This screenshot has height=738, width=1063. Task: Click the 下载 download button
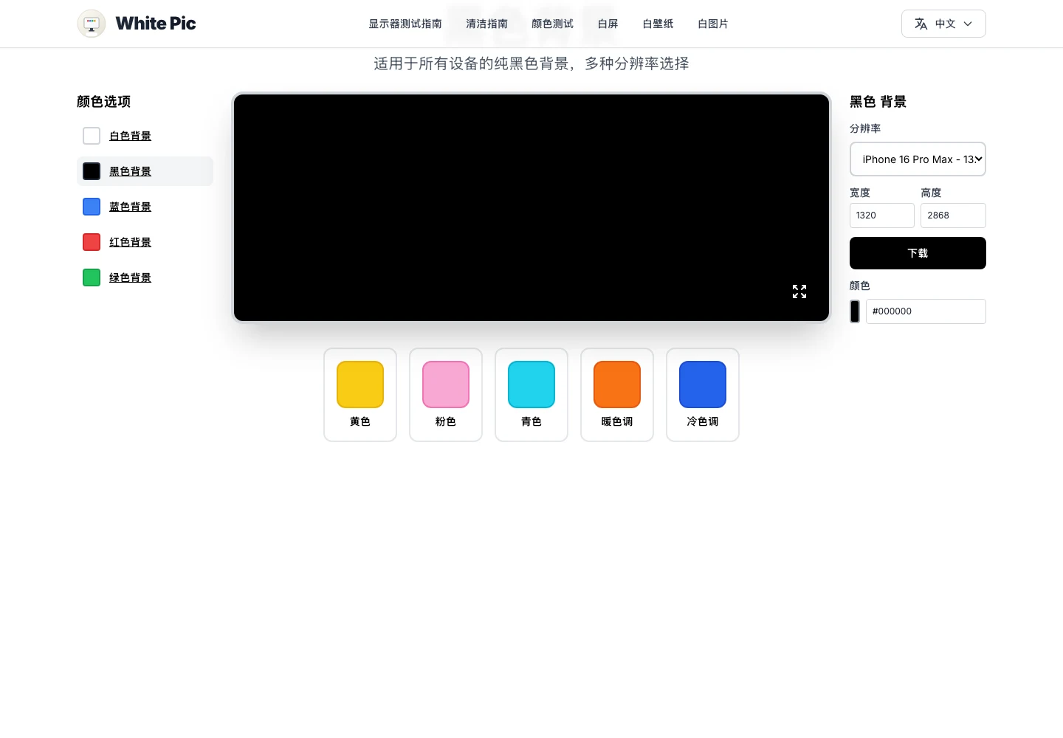918,253
